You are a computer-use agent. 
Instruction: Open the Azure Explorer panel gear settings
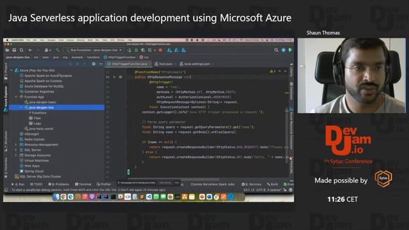94,64
